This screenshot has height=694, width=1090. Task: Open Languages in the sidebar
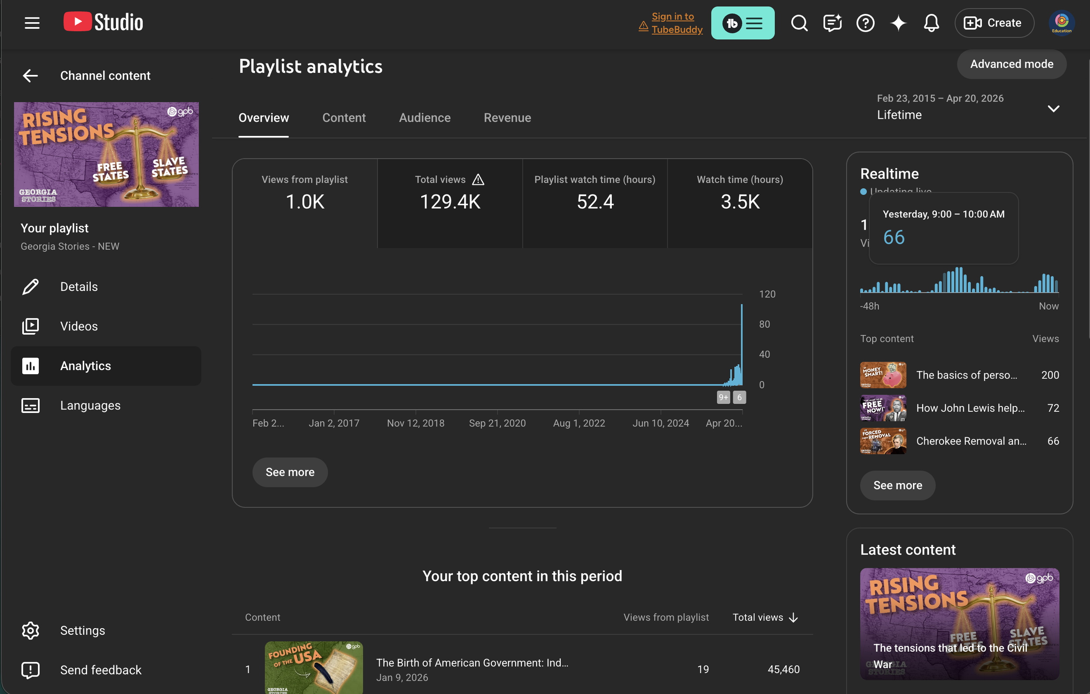point(90,405)
